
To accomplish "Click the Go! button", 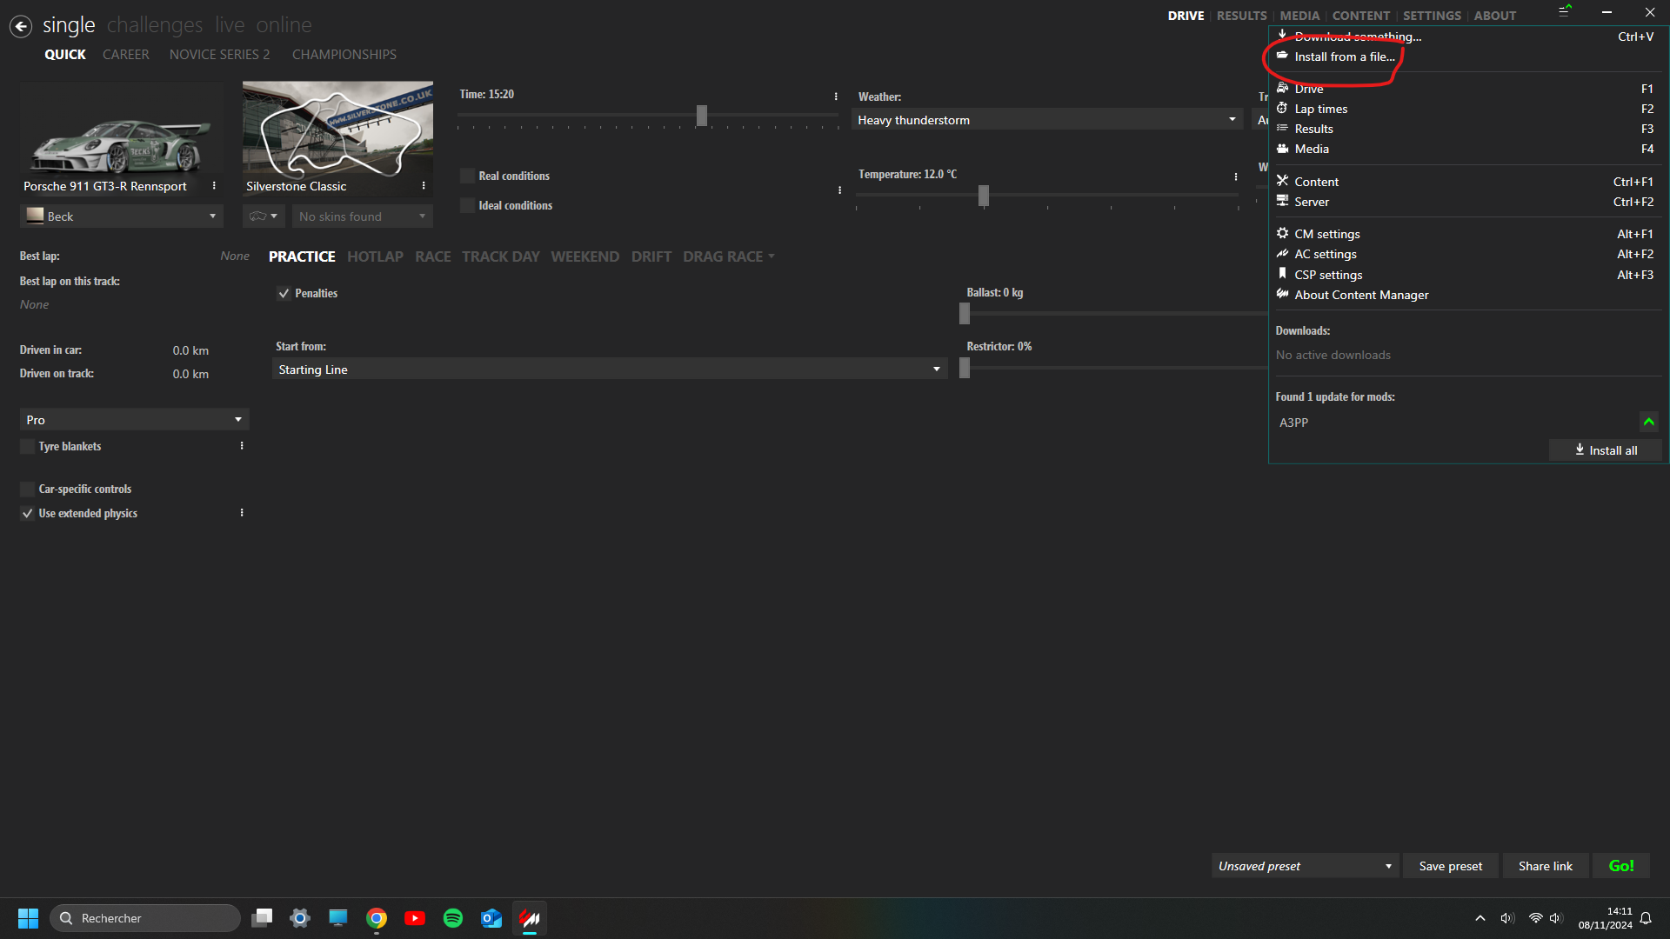I will click(1621, 866).
